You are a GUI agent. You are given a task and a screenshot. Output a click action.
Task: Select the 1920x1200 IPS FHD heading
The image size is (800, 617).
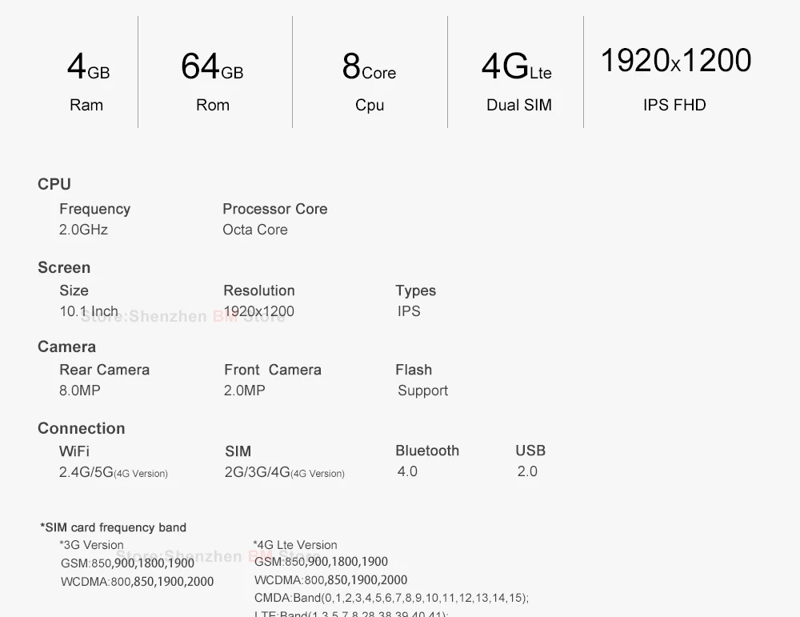click(675, 78)
